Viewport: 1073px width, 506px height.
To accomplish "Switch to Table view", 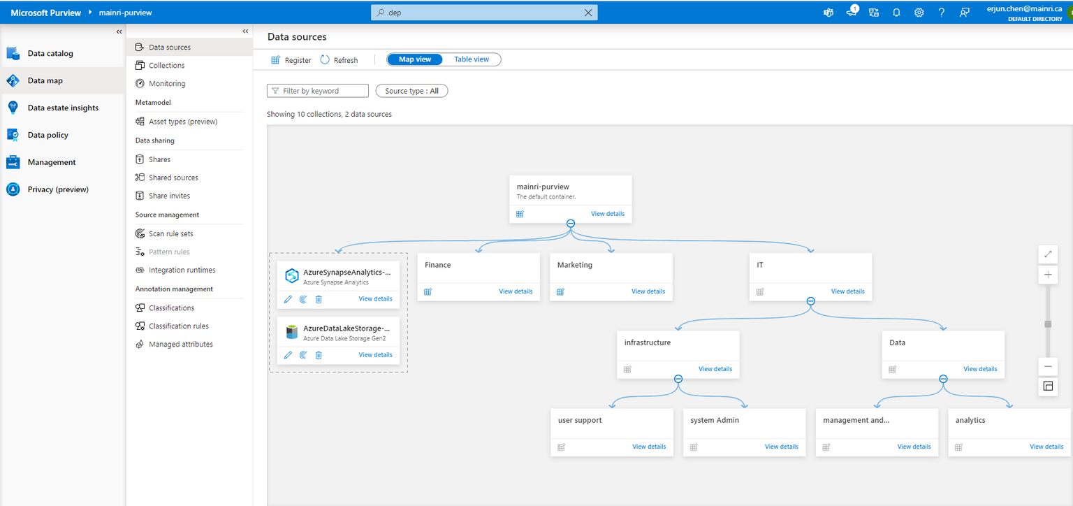I will click(x=471, y=59).
